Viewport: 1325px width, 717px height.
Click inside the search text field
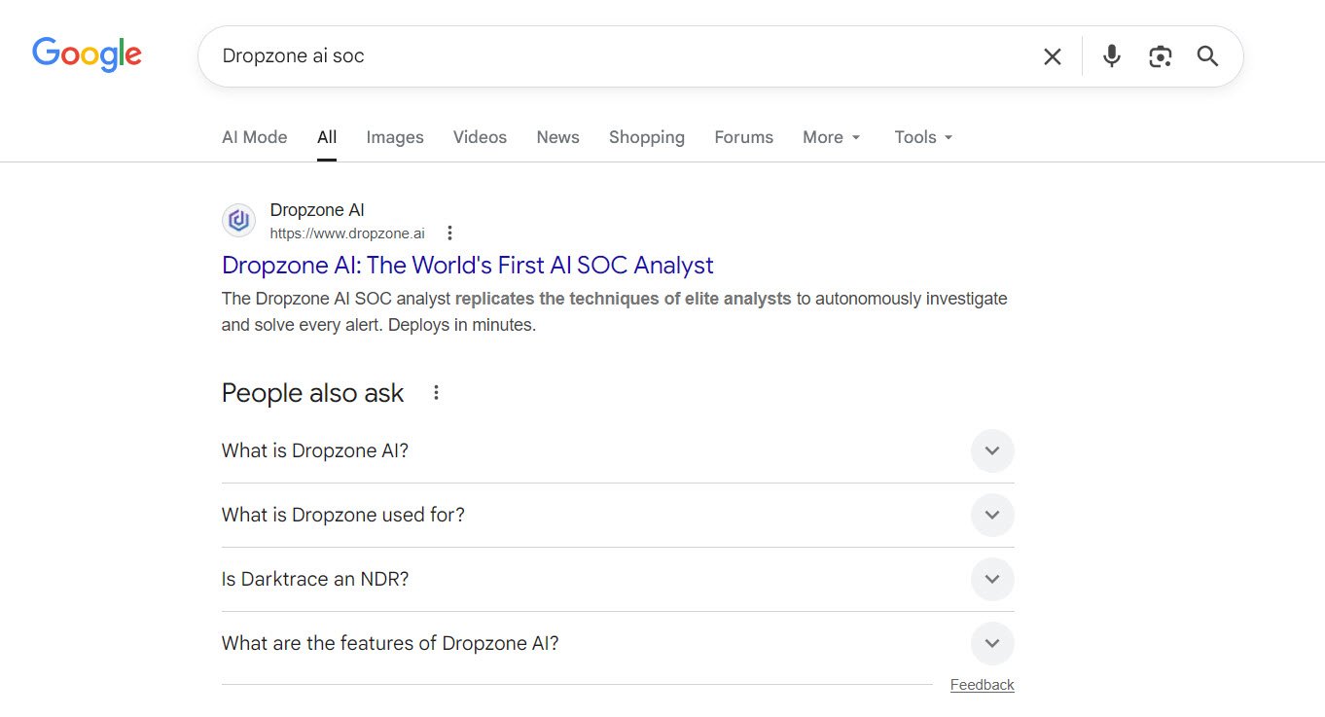(623, 56)
